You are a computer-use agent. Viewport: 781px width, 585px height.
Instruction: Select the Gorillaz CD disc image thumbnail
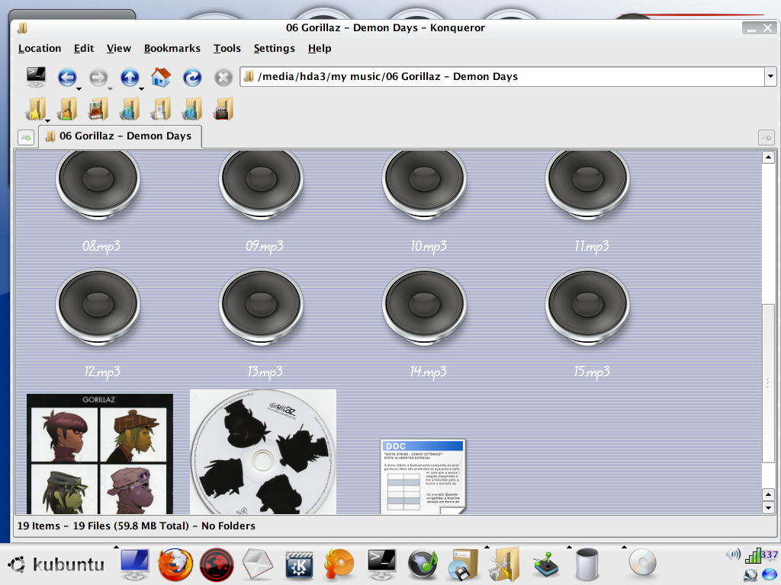[x=263, y=452]
